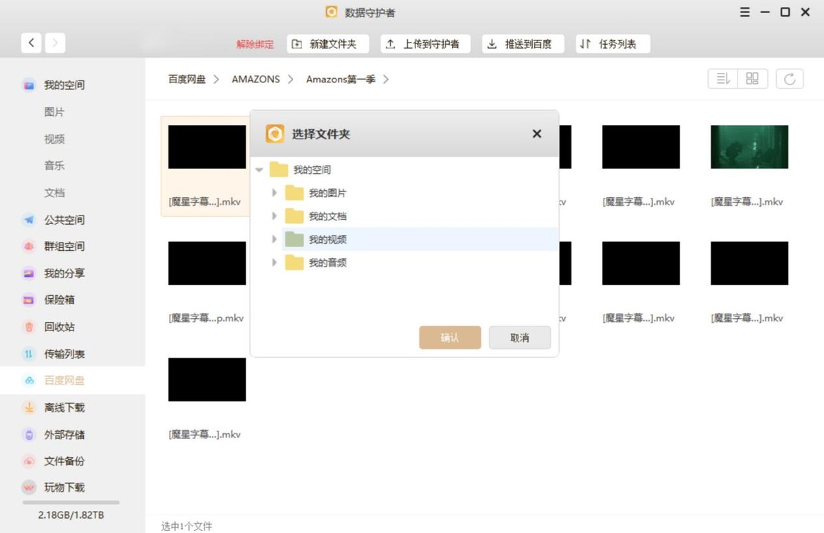Open the 回收站 recycle bin icon
Image resolution: width=824 pixels, height=533 pixels.
29,327
